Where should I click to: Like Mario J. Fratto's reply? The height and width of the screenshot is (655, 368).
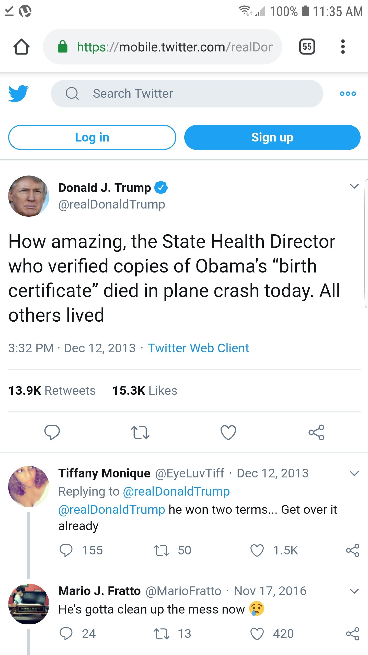(257, 634)
